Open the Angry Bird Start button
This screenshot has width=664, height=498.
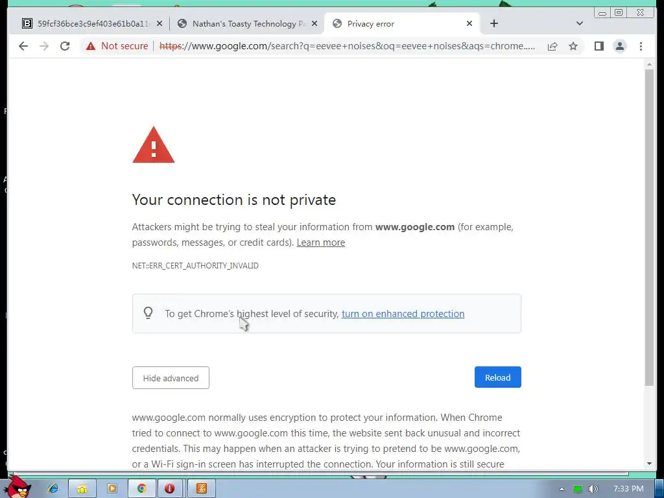click(x=19, y=487)
